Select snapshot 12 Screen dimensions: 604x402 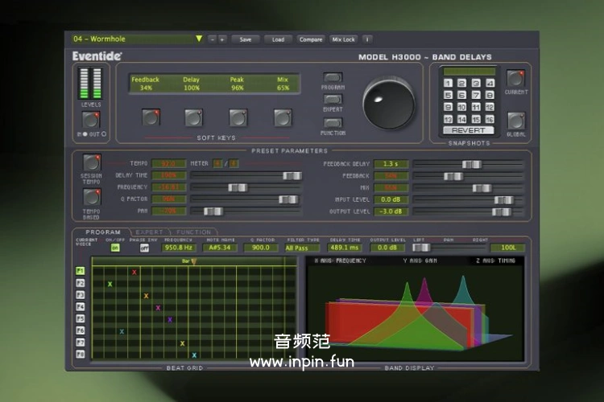(x=490, y=107)
